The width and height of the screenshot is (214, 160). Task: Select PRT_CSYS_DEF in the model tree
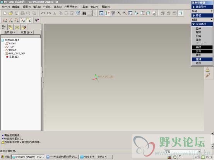point(17,54)
